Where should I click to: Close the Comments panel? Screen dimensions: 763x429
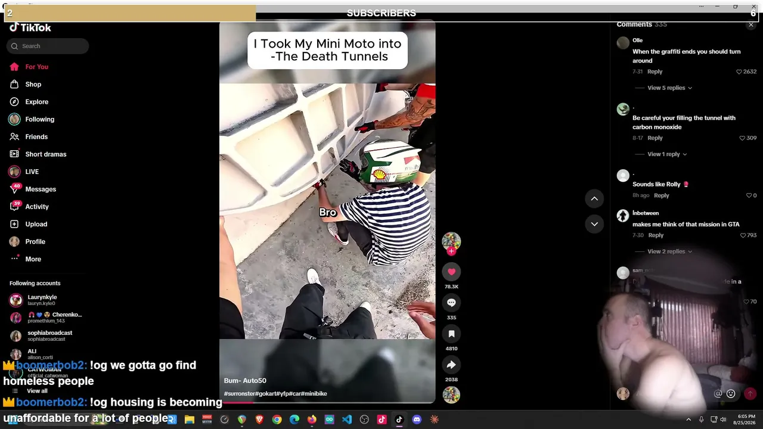(x=751, y=24)
